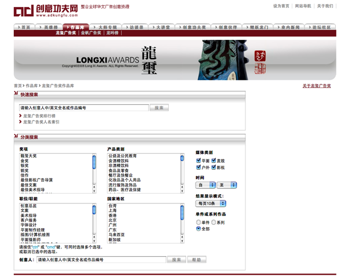Screen dimensions: 348x277
Task: Open the 英雄榜 navigation tab
Action: click(49, 27)
